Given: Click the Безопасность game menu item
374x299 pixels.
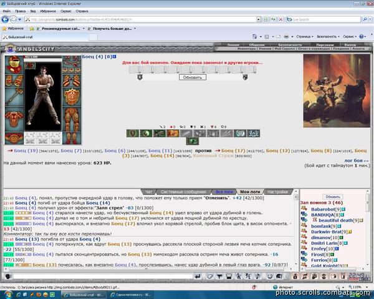Looking at the screenshot, I should (290, 45).
